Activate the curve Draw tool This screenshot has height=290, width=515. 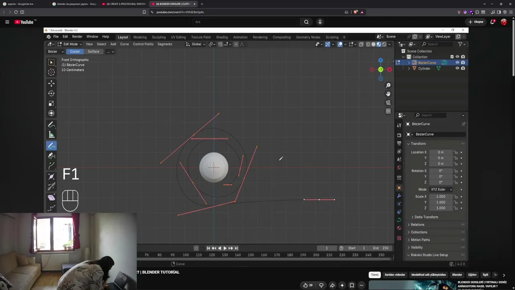pyautogui.click(x=51, y=145)
